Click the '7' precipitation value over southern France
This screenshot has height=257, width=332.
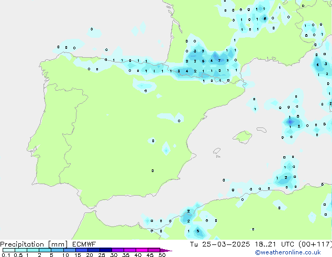(219, 60)
